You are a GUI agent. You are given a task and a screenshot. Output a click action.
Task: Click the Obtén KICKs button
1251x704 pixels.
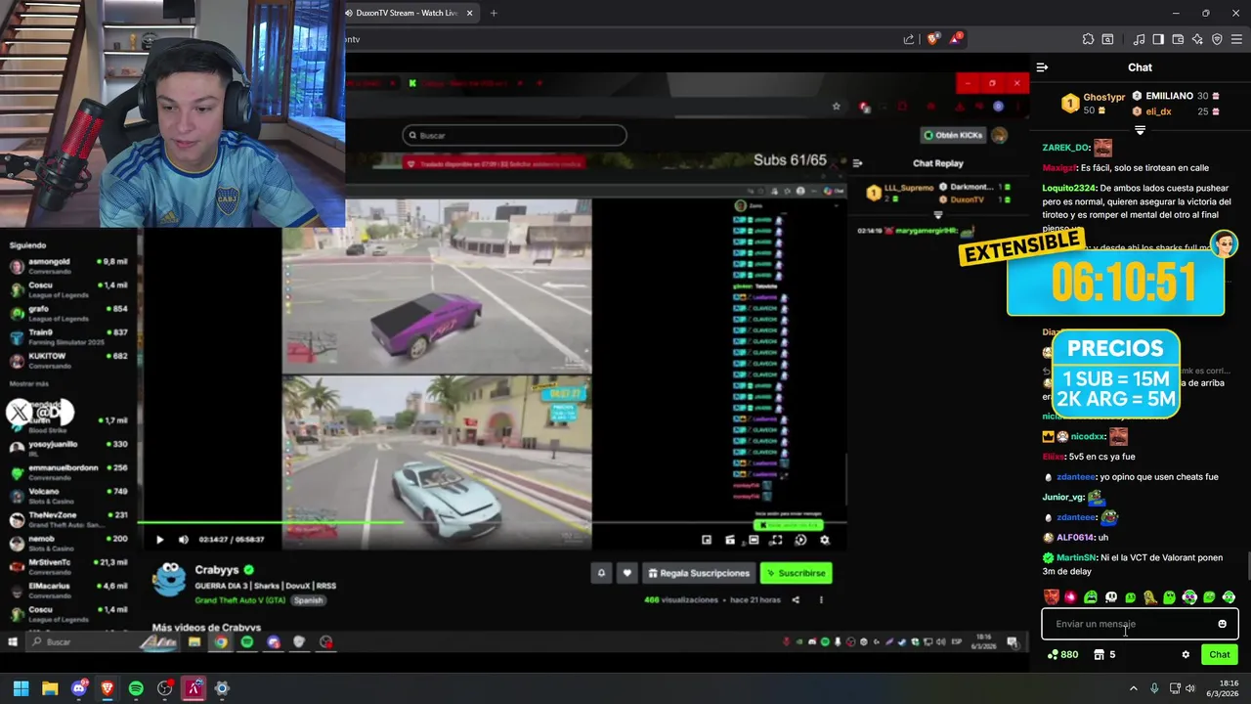click(953, 135)
